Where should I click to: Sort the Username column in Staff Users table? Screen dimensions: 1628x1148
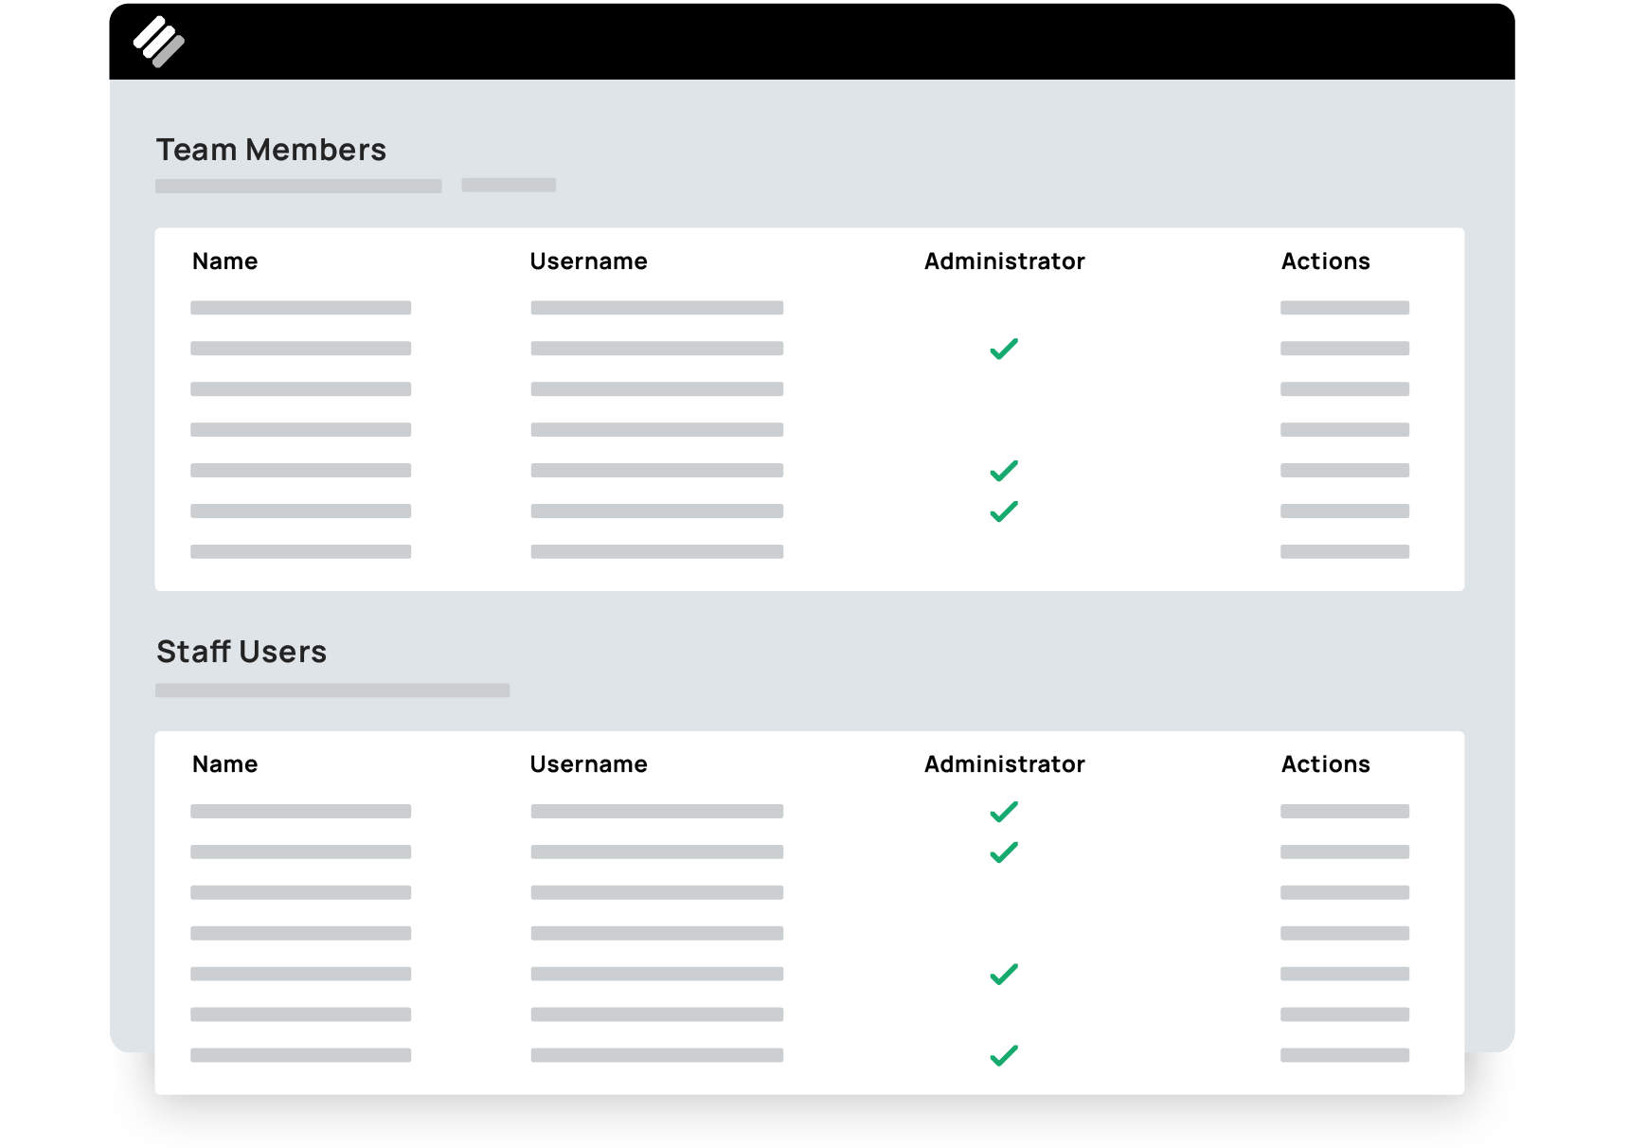point(589,763)
